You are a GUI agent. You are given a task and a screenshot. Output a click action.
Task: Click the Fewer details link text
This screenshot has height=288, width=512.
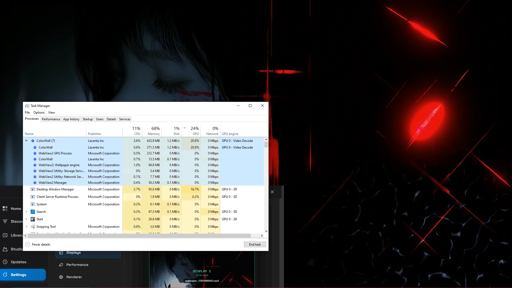(x=41, y=244)
